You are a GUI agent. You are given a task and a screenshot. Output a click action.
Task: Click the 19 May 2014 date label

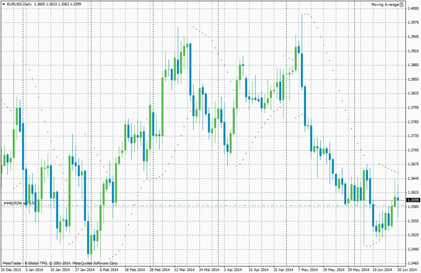[333, 270]
